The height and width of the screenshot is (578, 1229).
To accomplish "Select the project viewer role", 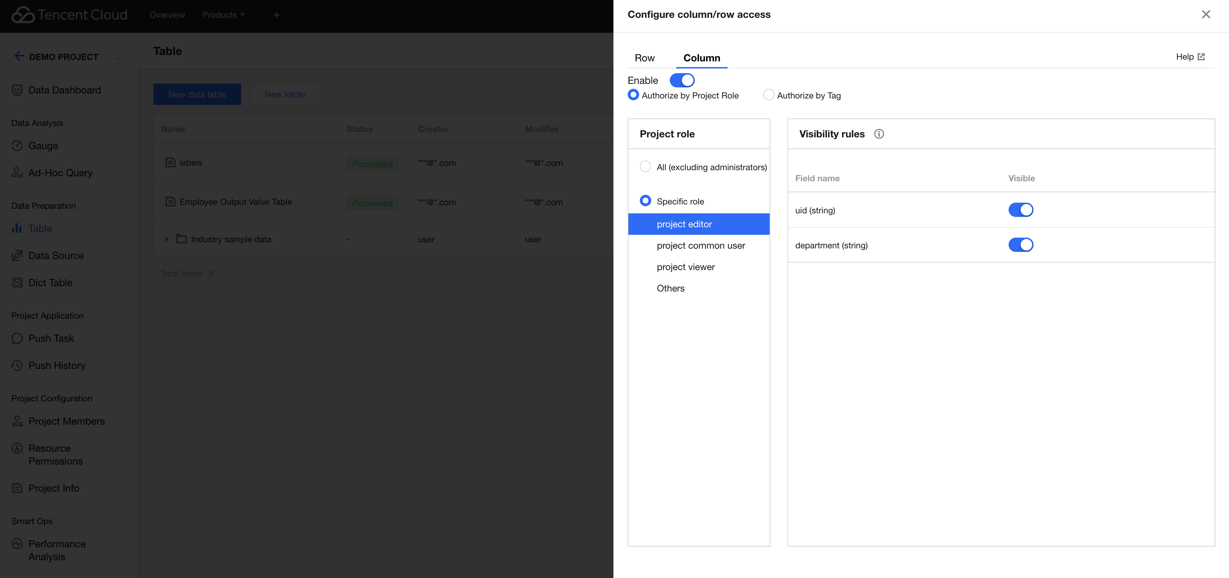I will (685, 267).
